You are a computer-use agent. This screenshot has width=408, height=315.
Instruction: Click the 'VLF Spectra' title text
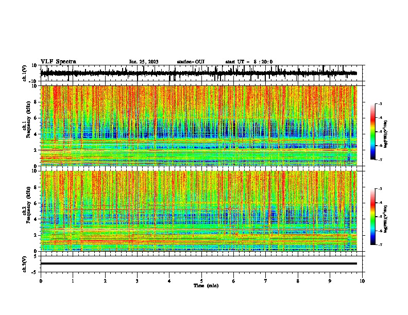tap(59, 62)
